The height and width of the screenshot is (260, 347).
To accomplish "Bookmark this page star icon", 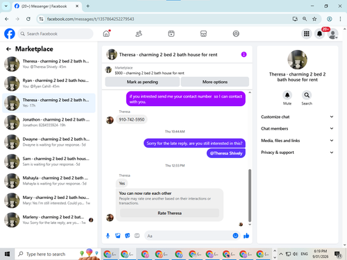I will click(314, 19).
